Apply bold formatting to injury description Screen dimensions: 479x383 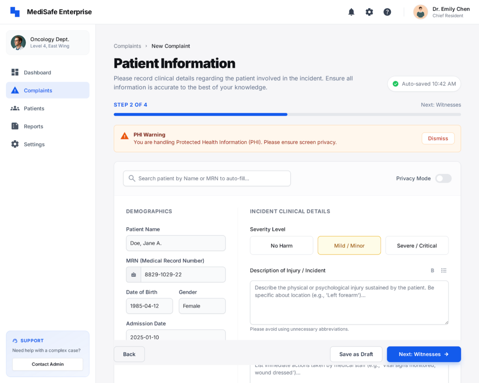point(432,270)
